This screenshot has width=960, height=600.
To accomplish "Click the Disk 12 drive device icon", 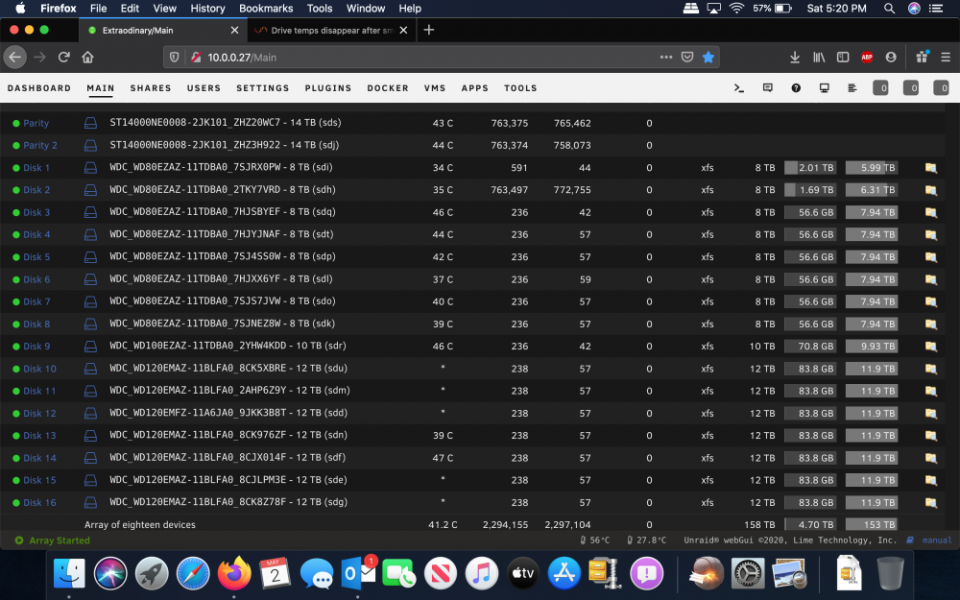I will [x=90, y=413].
